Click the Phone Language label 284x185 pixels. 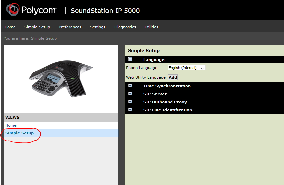tap(142, 68)
